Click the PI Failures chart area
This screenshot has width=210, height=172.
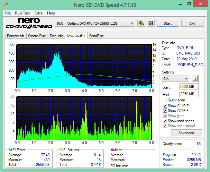[x=84, y=118]
